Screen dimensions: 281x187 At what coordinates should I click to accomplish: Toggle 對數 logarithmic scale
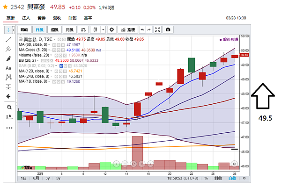(x=218, y=178)
